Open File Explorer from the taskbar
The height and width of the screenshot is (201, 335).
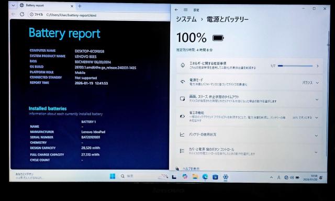pyautogui.click(x=195, y=176)
